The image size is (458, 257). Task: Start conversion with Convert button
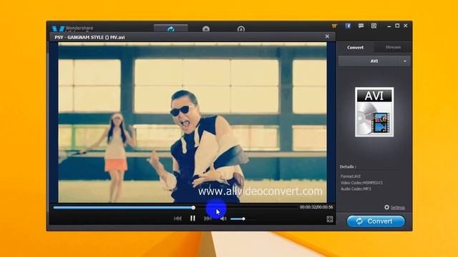(376, 221)
